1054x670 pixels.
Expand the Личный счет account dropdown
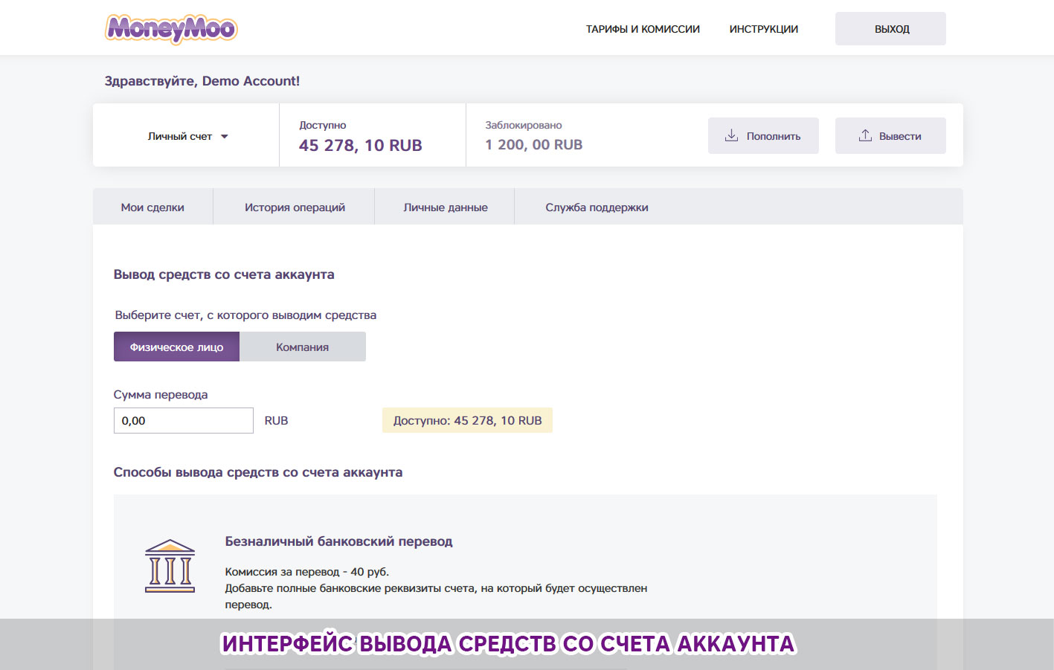click(187, 136)
